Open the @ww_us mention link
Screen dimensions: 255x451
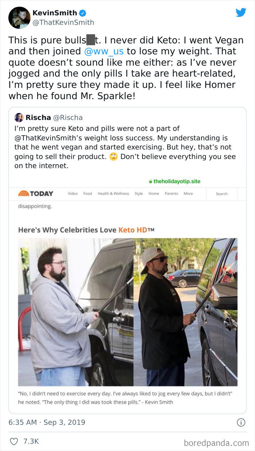click(104, 51)
